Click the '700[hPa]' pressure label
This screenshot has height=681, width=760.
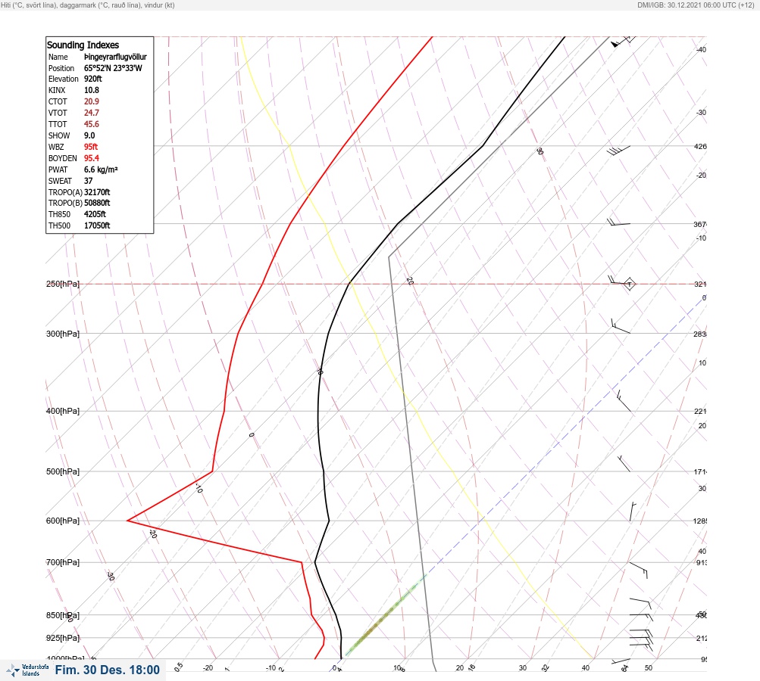[63, 562]
